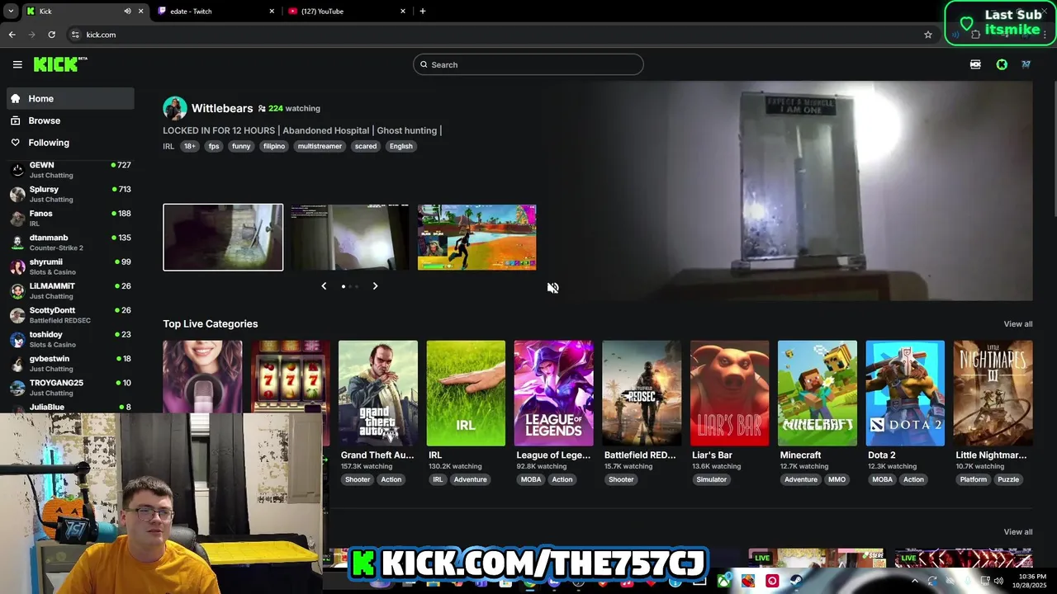Image resolution: width=1057 pixels, height=594 pixels.
Task: Open GEWN channel in sidebar
Action: point(70,169)
